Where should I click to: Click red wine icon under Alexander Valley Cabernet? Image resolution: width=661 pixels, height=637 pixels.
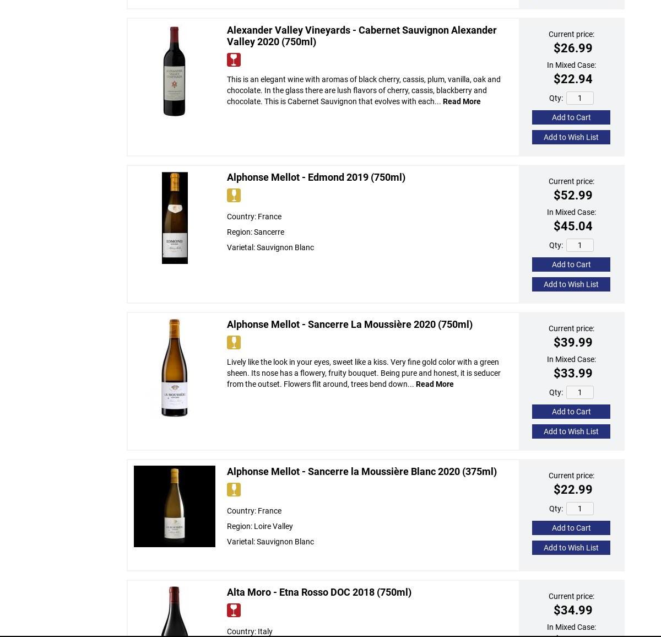tap(234, 60)
